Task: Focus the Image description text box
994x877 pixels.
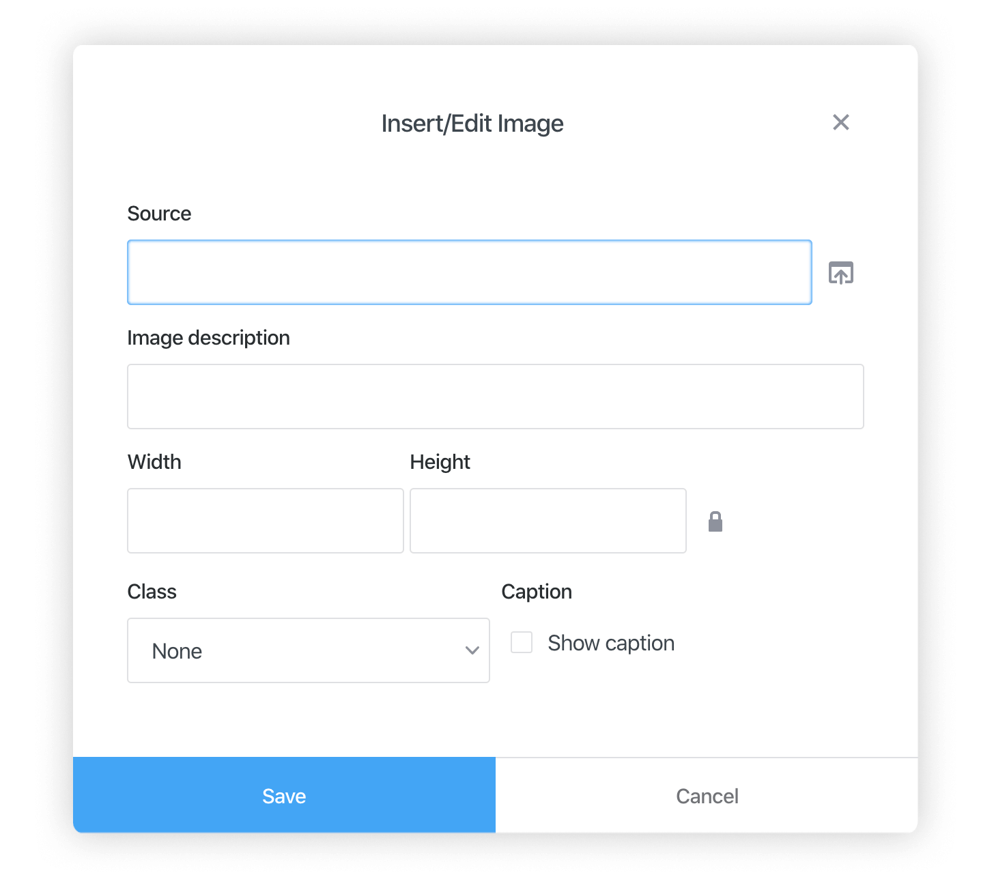Action: tap(495, 397)
